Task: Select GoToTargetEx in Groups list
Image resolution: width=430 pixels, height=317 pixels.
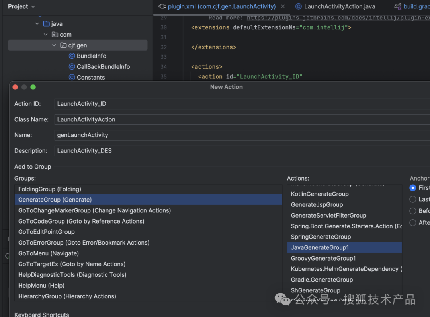Action: pyautogui.click(x=148, y=264)
